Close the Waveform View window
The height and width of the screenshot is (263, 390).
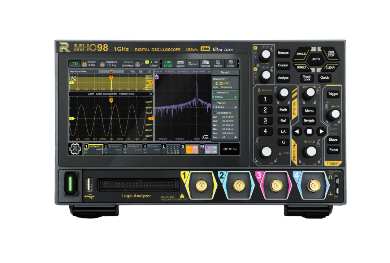(x=149, y=71)
